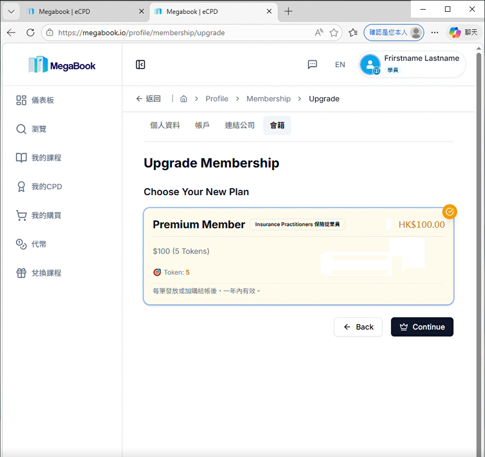
Task: Activate read aloud icon in address bar
Action: coord(319,33)
